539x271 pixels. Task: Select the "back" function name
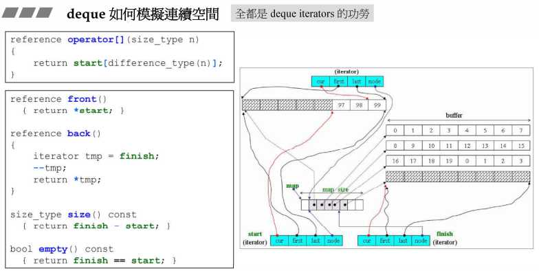coord(78,133)
